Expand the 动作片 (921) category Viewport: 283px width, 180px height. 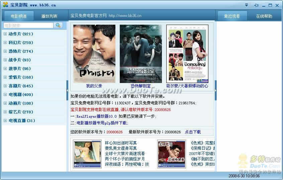5,34
